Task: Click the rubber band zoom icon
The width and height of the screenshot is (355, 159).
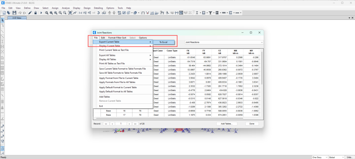Action: 47,13
